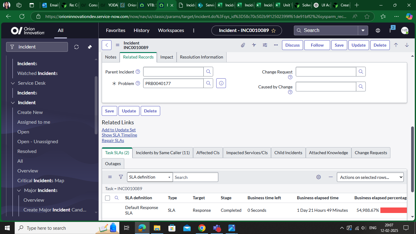Screen dimensions: 416x234
Task: Click the red elapsed percentage bar
Action: [393, 210]
